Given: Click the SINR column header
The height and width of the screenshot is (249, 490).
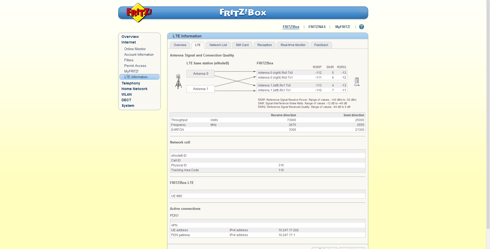Looking at the screenshot, I should [x=330, y=67].
